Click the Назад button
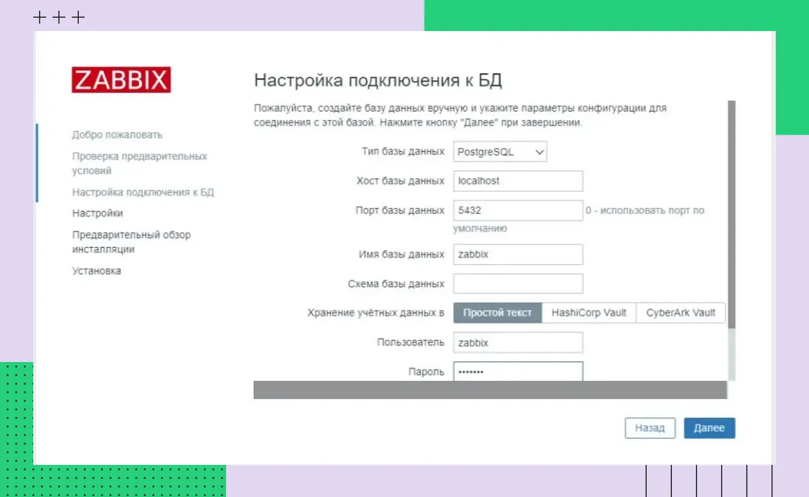 (650, 428)
